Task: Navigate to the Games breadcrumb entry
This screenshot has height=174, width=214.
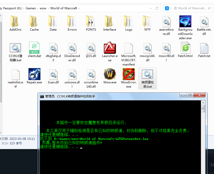Action: pyautogui.click(x=31, y=8)
